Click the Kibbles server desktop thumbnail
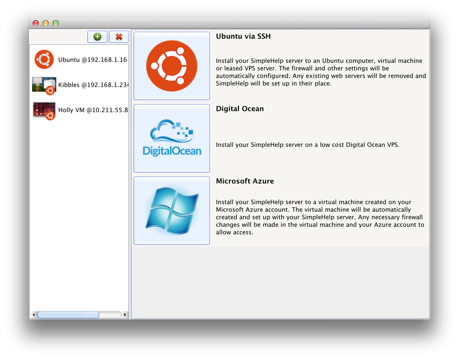The height and width of the screenshot is (359, 459). 44,86
